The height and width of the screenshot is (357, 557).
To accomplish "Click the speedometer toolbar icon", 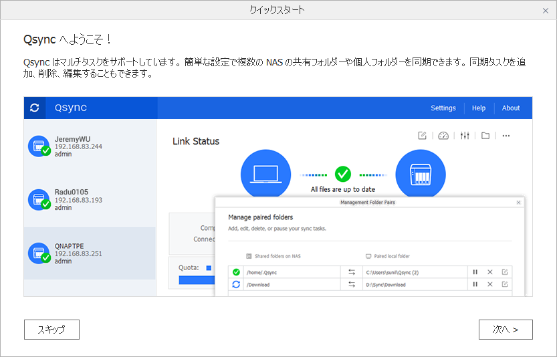I will tap(443, 135).
